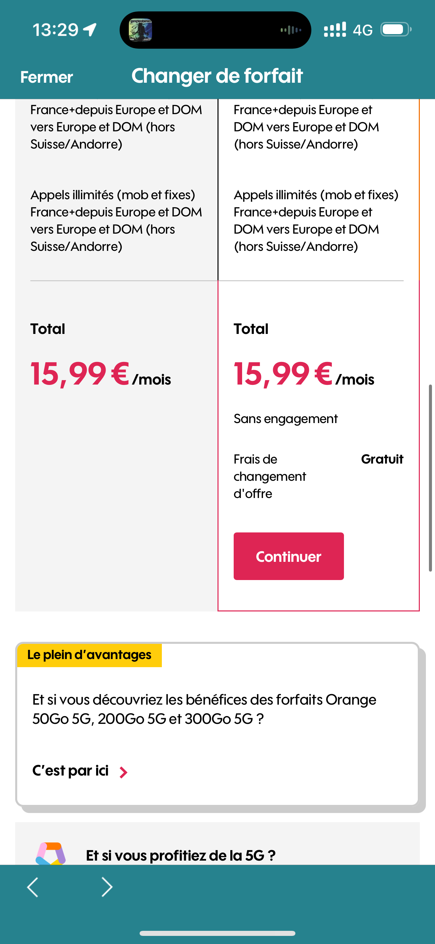435x944 pixels.
Task: Tap the album art in Dynamic Island
Action: pos(140,30)
